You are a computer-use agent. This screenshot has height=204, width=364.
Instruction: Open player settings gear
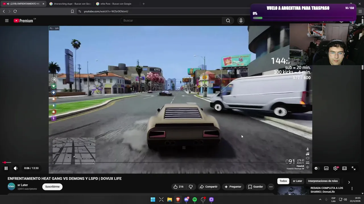click(335, 168)
